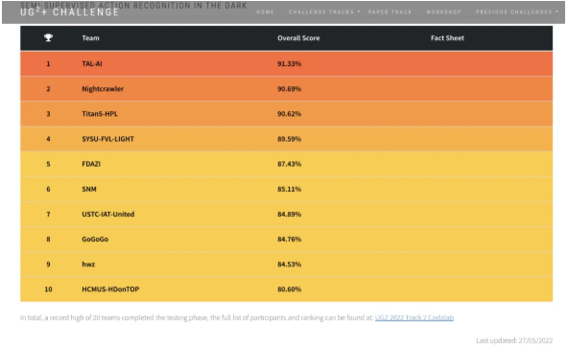Click the USTC-IAT-United team name
This screenshot has height=346, width=568.
(x=108, y=215)
